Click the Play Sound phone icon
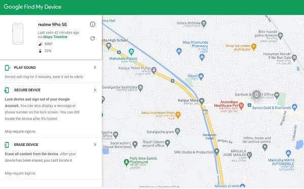 (x=8, y=68)
